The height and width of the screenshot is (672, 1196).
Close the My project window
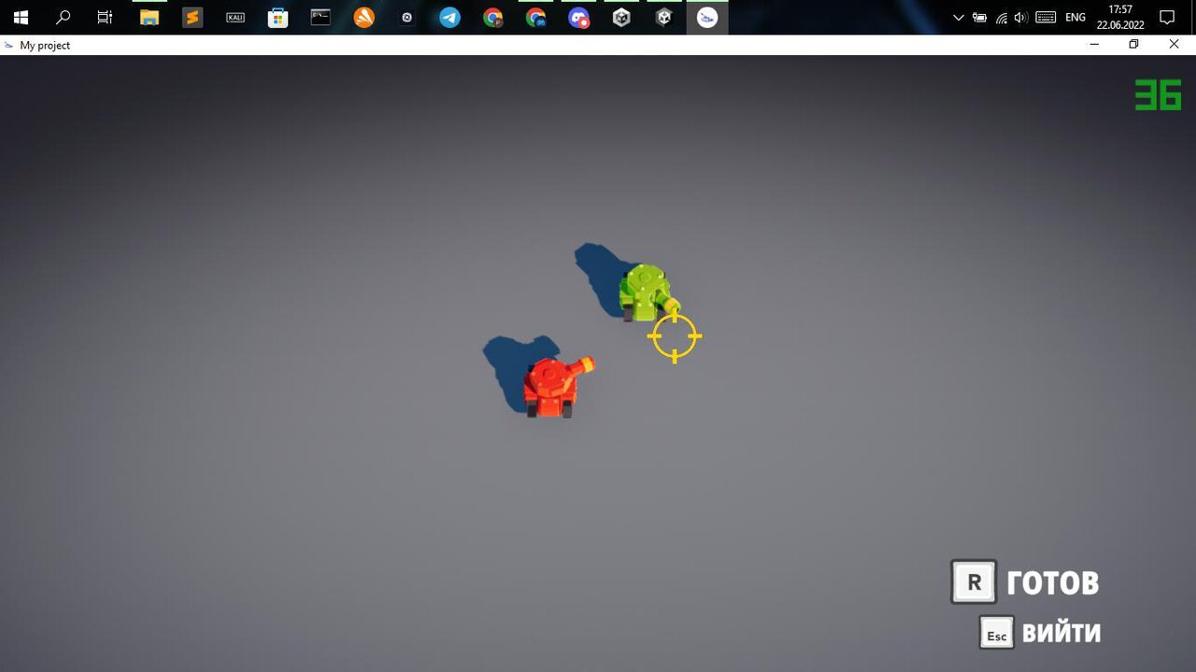1175,44
